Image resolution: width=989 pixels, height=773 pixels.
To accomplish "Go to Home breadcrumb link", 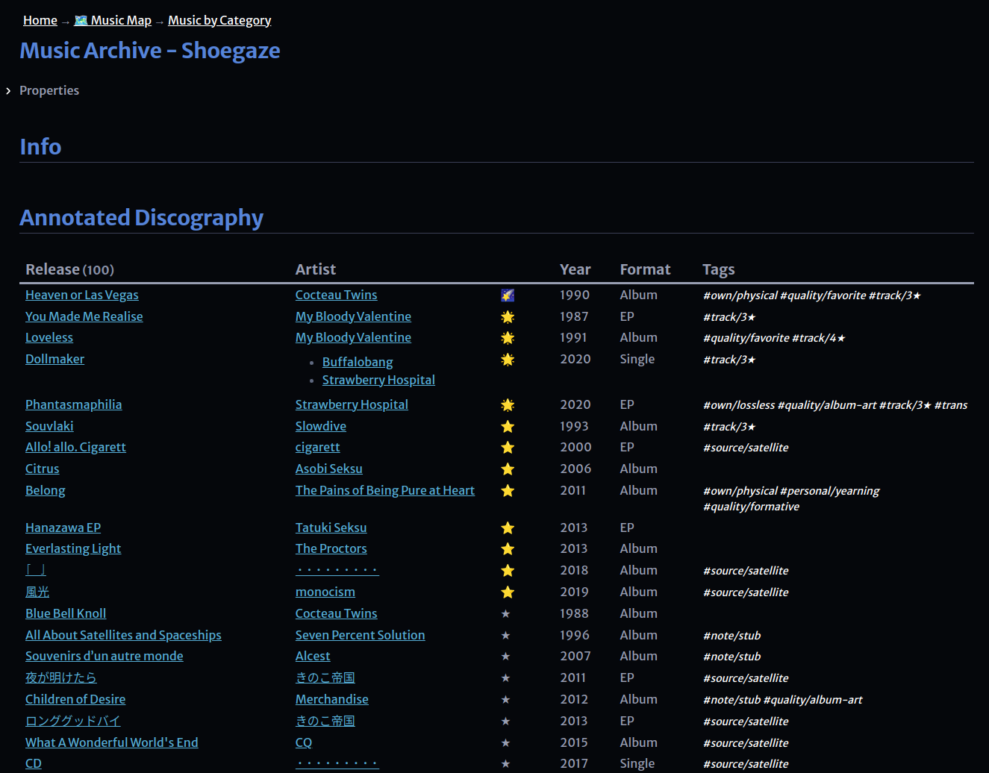I will (x=40, y=20).
